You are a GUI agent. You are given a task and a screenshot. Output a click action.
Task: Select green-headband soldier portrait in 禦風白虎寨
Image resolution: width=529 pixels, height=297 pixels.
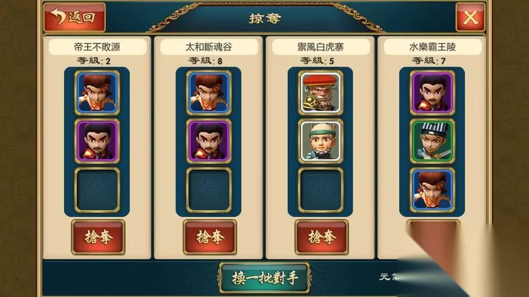pyautogui.click(x=321, y=141)
